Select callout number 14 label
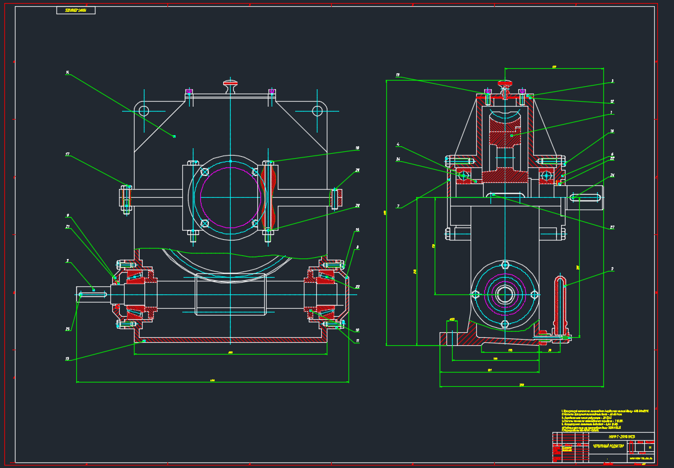 point(67,72)
